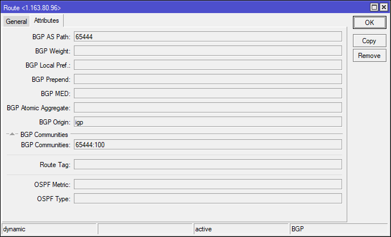Click the Route Tag field
This screenshot has width=391, height=237.
(x=208, y=165)
